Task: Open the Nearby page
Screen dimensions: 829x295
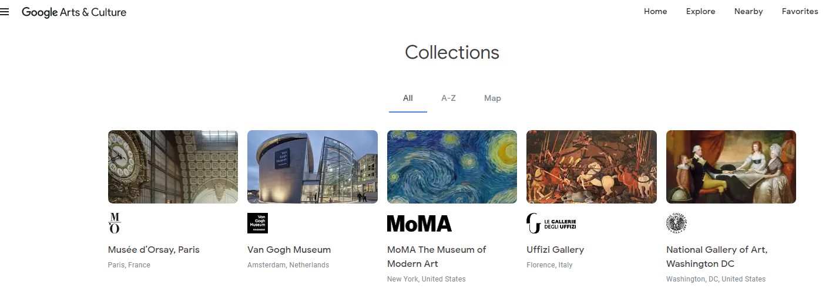Action: [x=749, y=11]
